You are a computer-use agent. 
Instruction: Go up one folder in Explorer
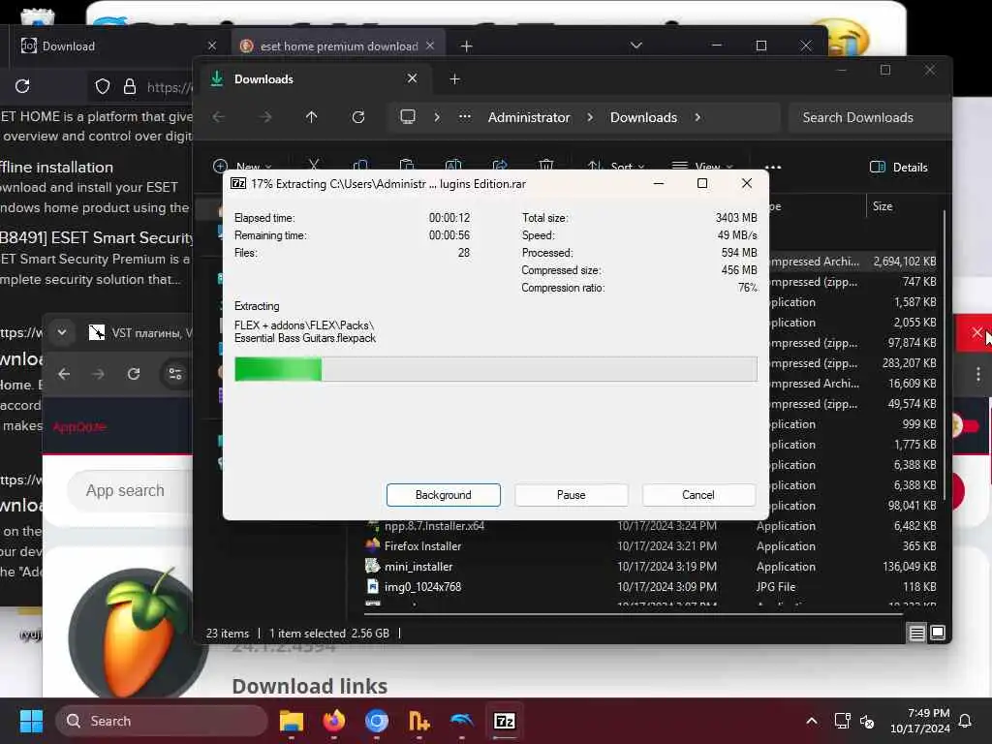311,117
